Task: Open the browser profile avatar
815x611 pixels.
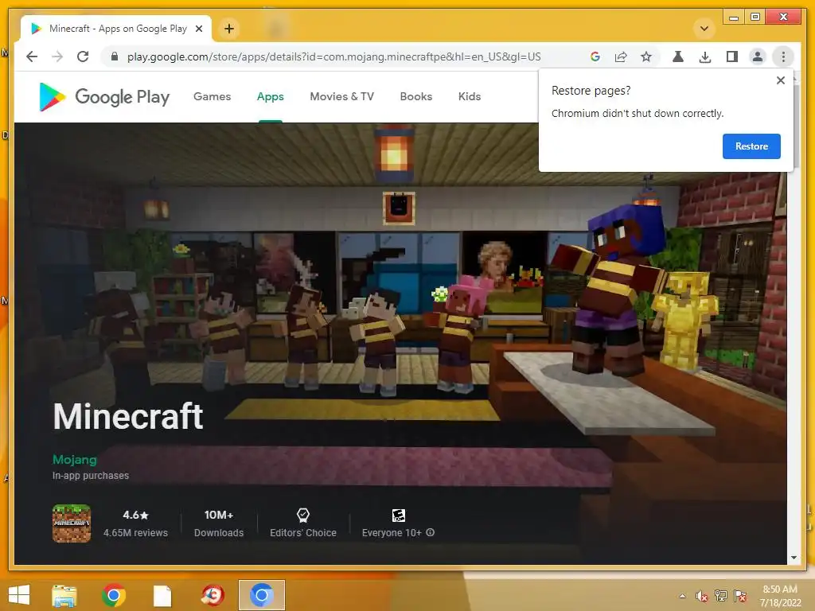Action: [x=758, y=56]
